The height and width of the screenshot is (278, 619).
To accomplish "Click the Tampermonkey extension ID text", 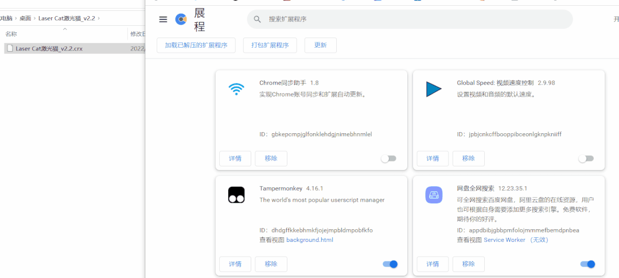I will (316, 230).
